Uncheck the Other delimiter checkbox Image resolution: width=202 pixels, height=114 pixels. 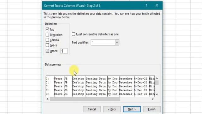tap(47, 51)
